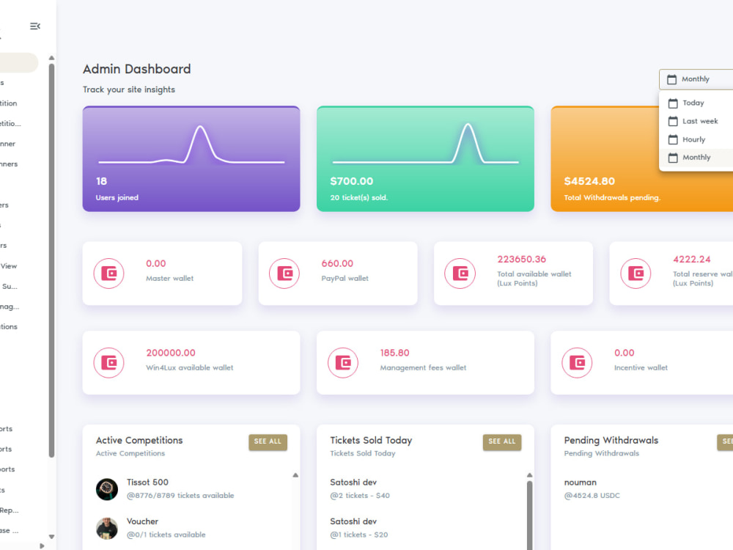Click the $700.00 tickets sold amount
This screenshot has width=733, height=550.
[x=352, y=181]
